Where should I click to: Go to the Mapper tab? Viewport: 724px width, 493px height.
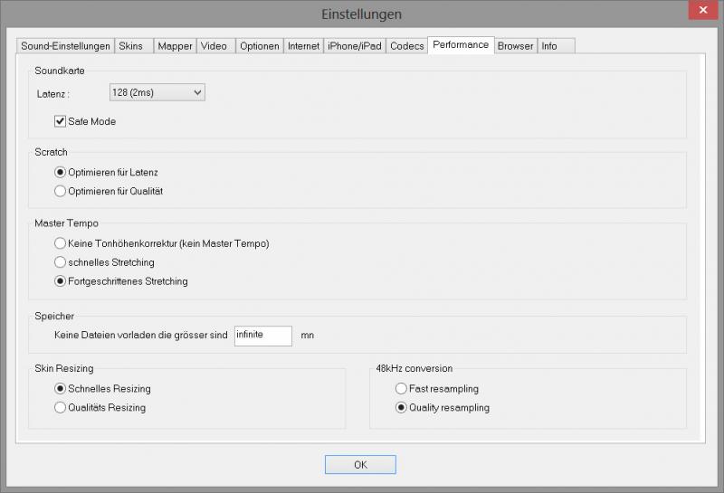174,46
